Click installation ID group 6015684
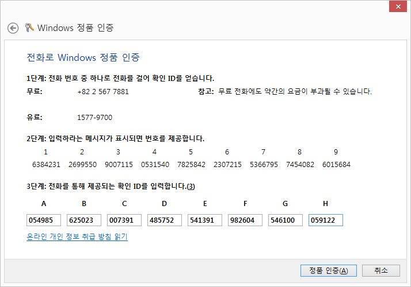411x287 pixels. [336, 165]
